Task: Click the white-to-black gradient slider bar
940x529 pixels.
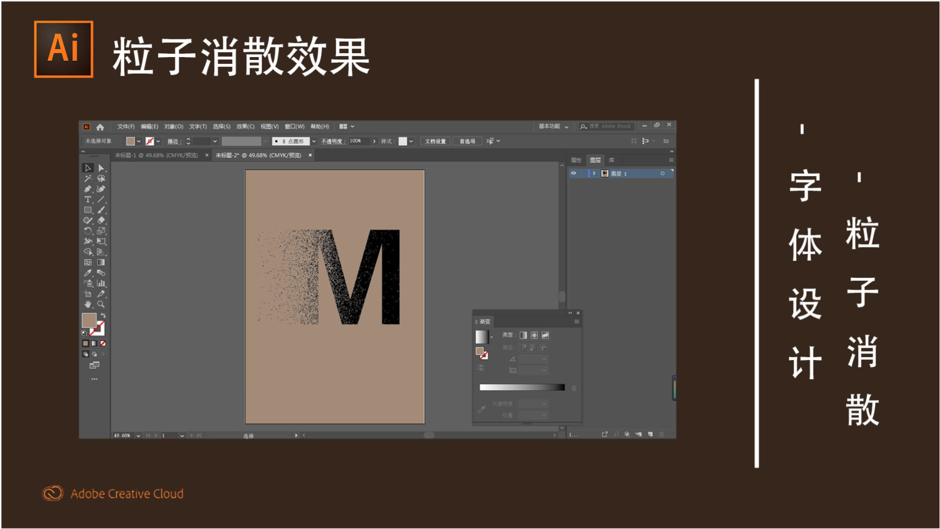Action: pyautogui.click(x=522, y=387)
